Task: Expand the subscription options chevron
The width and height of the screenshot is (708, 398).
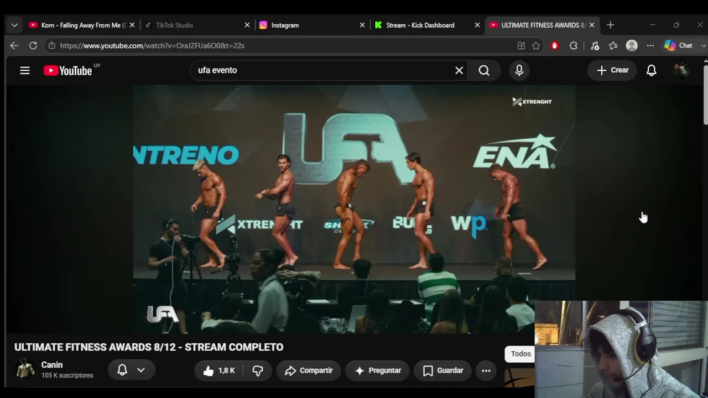Action: 141,370
